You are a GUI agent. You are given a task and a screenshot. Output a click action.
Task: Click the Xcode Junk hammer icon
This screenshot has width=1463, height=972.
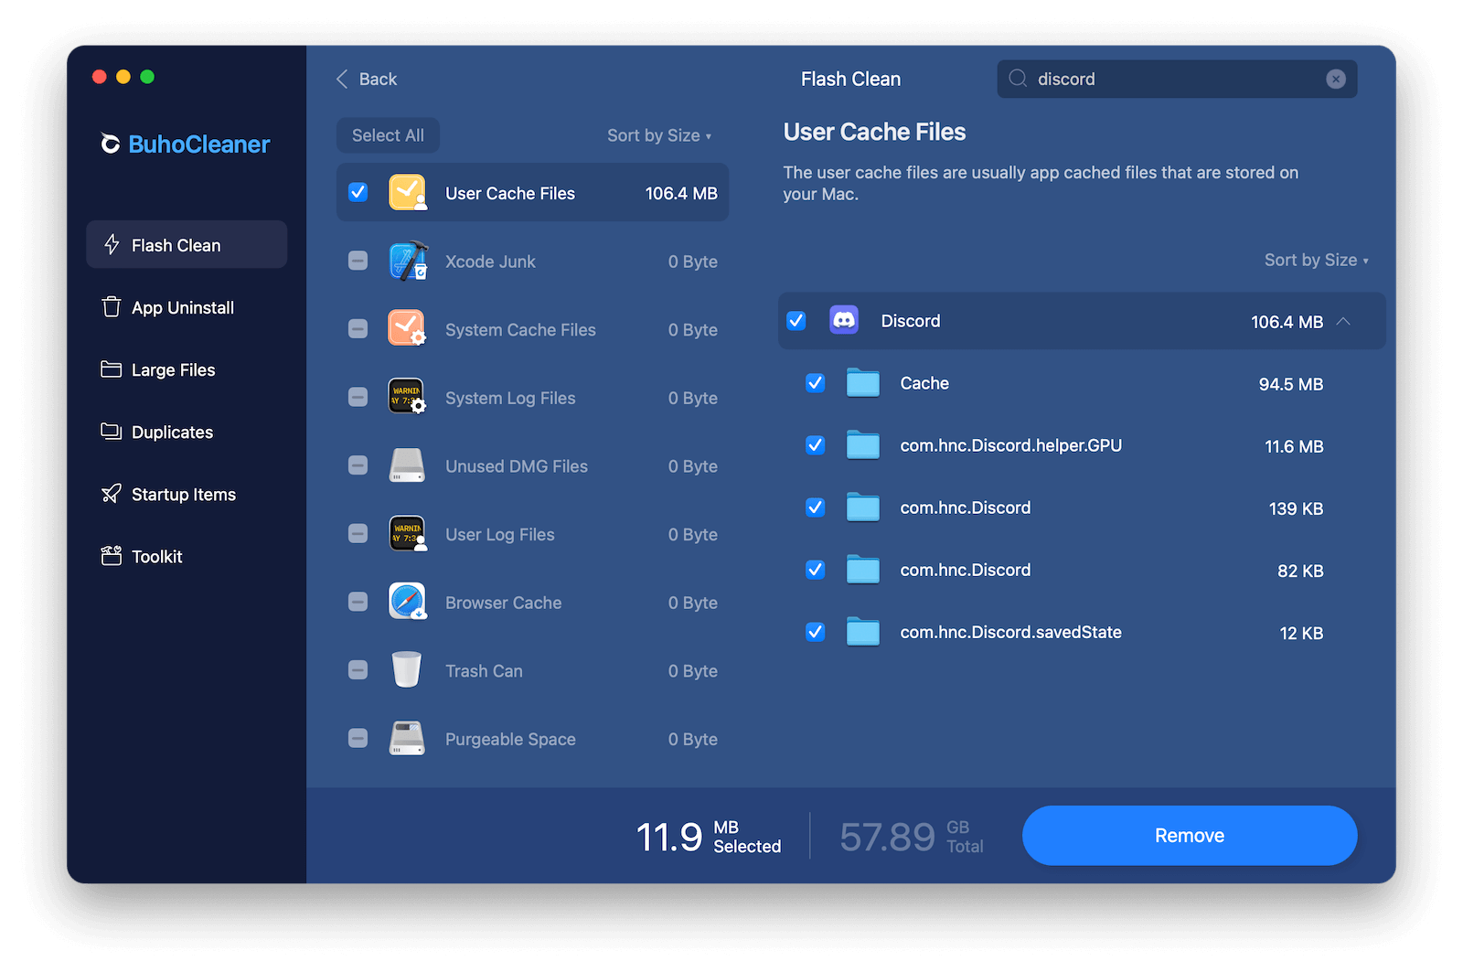(x=407, y=261)
